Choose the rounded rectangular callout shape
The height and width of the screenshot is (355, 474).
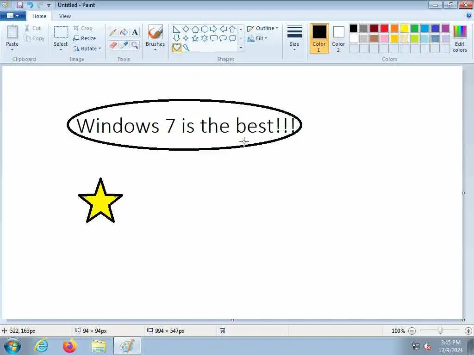point(214,38)
